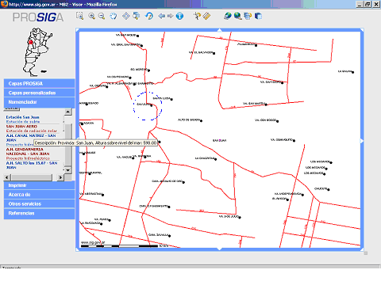Click the results list horizontal scrollbar thumb
381x285 pixels.
click(x=32, y=177)
